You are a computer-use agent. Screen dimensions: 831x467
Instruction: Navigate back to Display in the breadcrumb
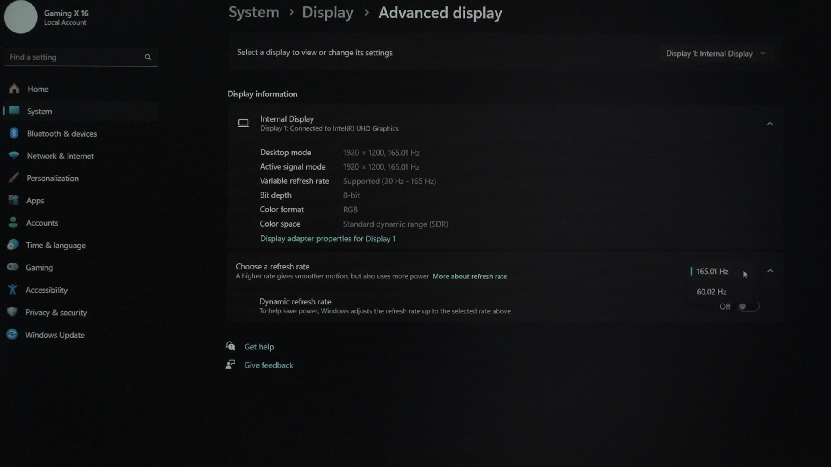pyautogui.click(x=328, y=13)
